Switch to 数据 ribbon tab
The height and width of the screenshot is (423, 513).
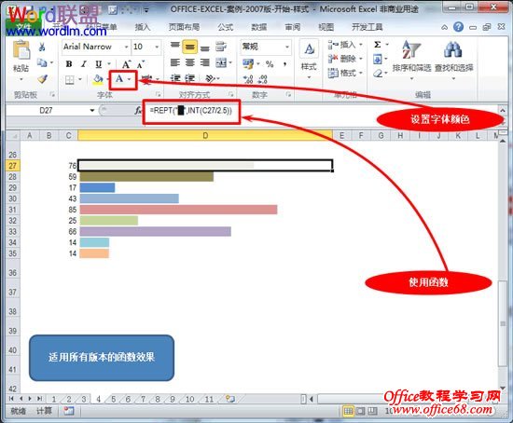(258, 27)
